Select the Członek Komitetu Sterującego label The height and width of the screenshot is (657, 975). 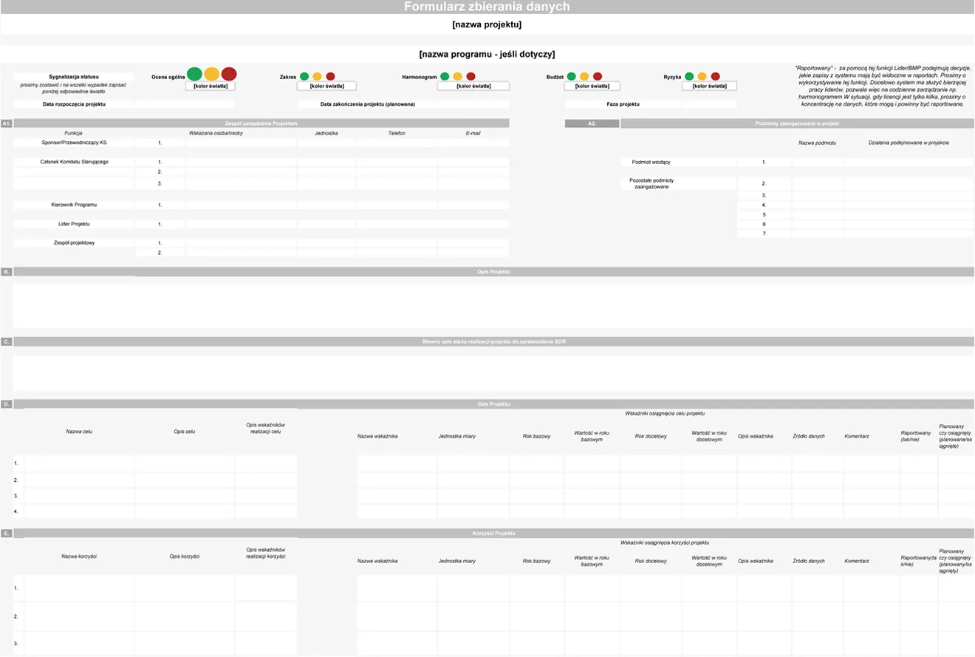(x=74, y=162)
